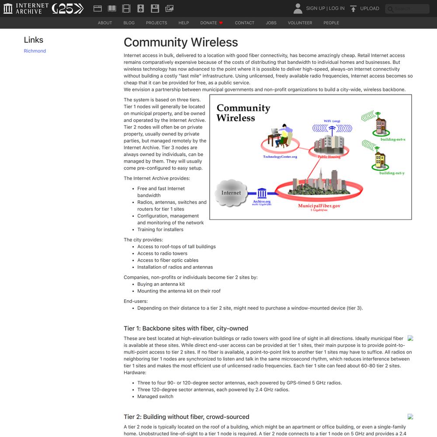Click the Community Wireless diagram image
Viewport: 437px width, 437px height.
[x=310, y=157]
